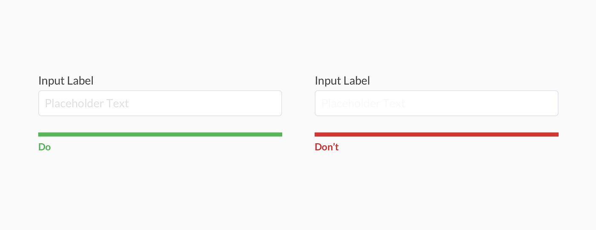The width and height of the screenshot is (596, 230).
Task: Click the red Don't indicator bar
Action: click(436, 134)
